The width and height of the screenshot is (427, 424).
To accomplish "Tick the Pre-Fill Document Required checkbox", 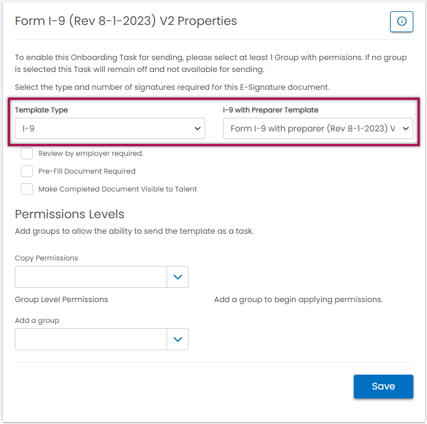I will click(27, 171).
